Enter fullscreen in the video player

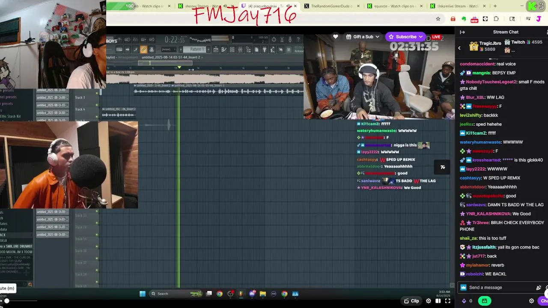coord(447,301)
